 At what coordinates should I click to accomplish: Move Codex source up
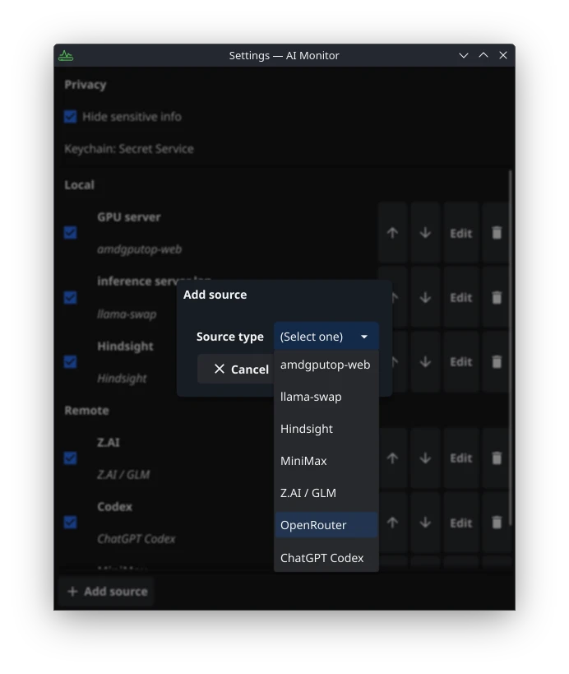click(392, 523)
